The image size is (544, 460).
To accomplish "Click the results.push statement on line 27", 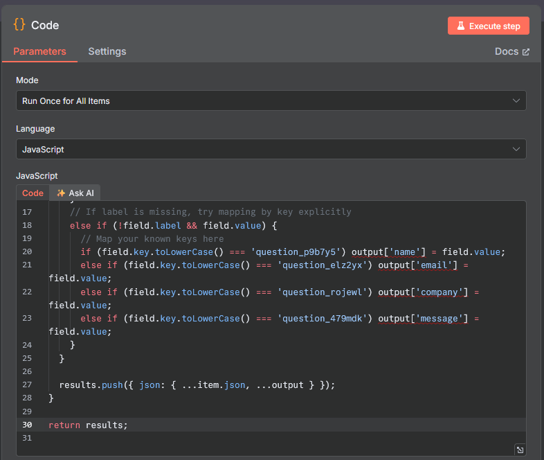I will pos(197,385).
